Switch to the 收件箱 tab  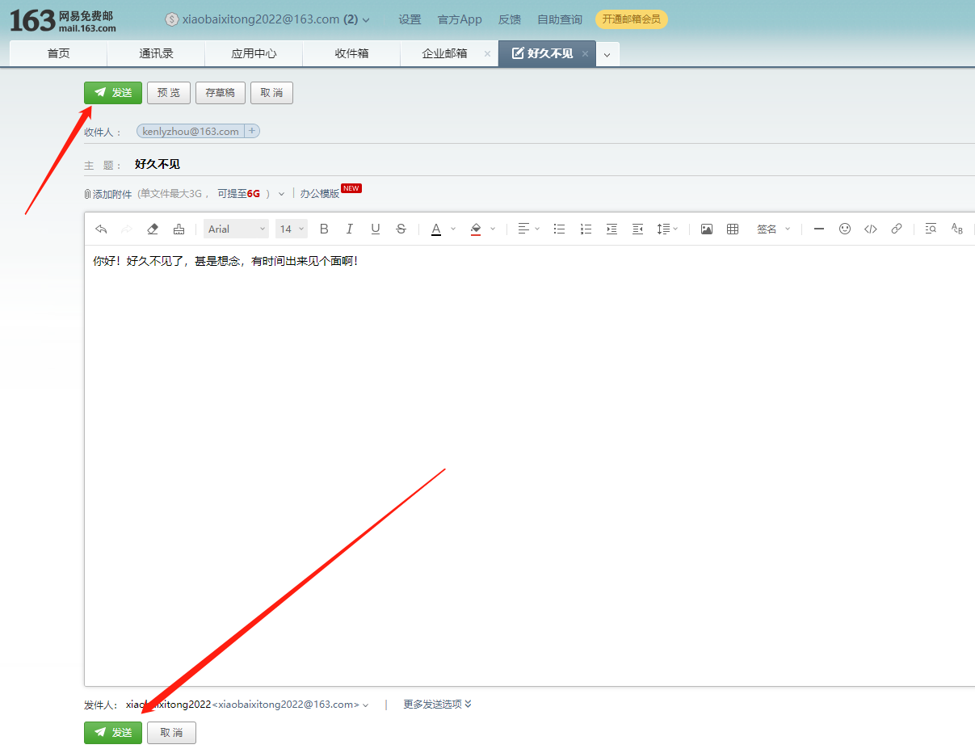pyautogui.click(x=351, y=54)
